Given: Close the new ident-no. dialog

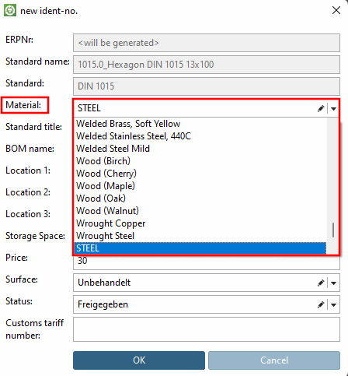Looking at the screenshot, I should [x=336, y=10].
